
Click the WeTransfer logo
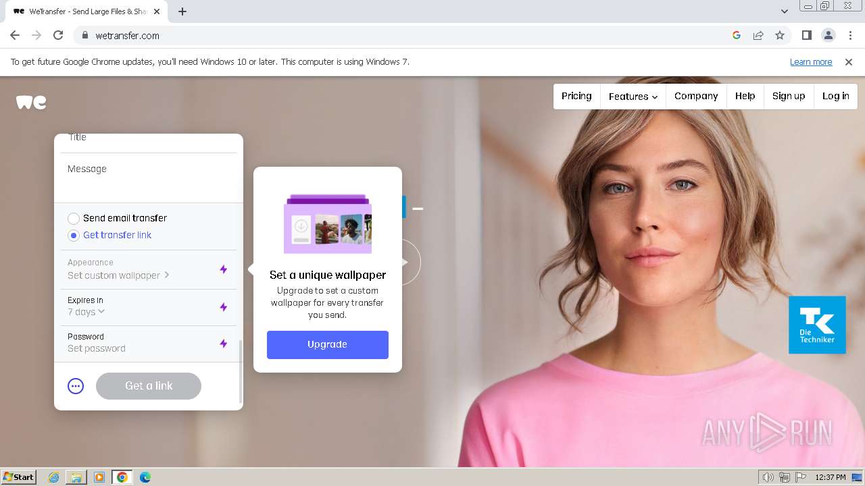pos(31,102)
